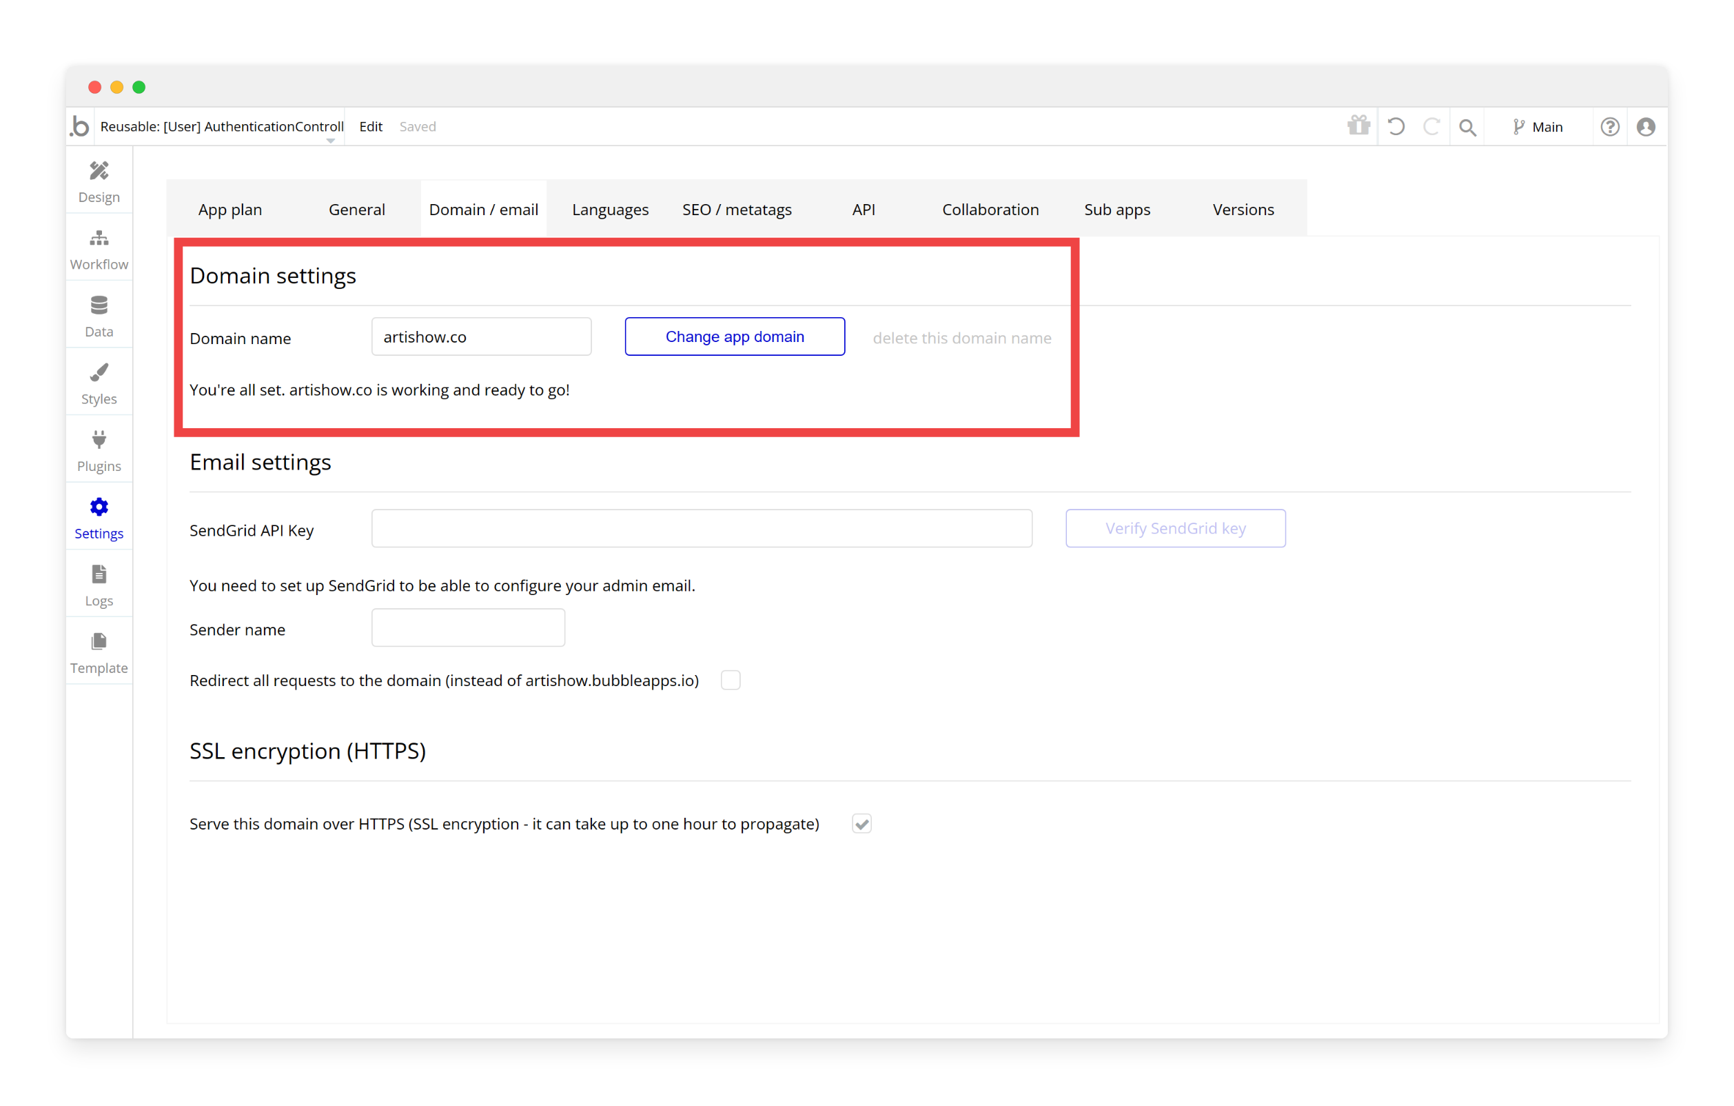Screen dimensions: 1734x1106
Task: Open the search magnifier icon
Action: [1467, 128]
